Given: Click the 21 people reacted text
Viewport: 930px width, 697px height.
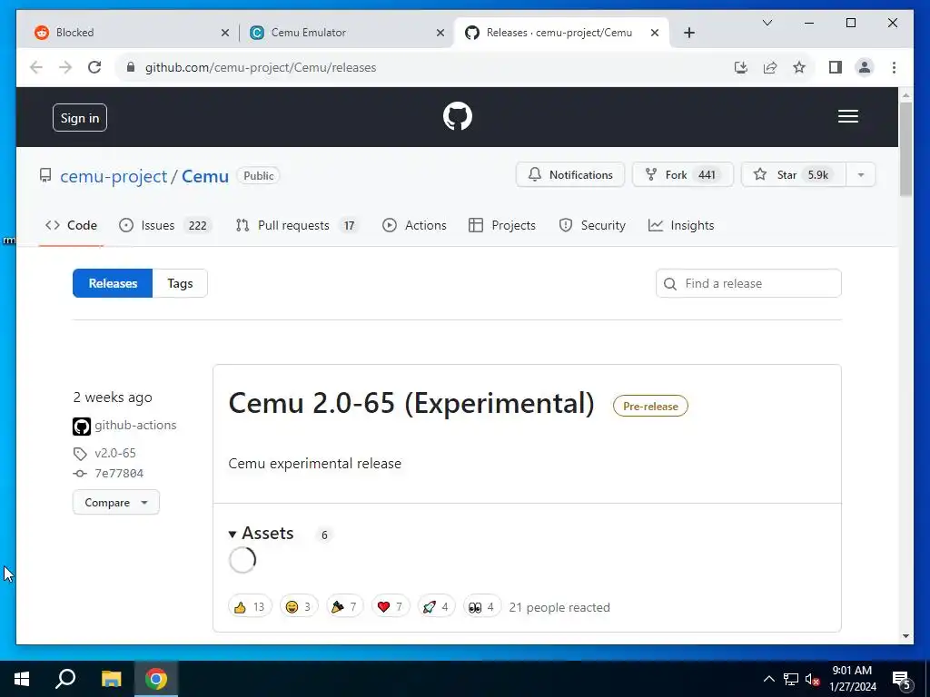Looking at the screenshot, I should (x=559, y=607).
